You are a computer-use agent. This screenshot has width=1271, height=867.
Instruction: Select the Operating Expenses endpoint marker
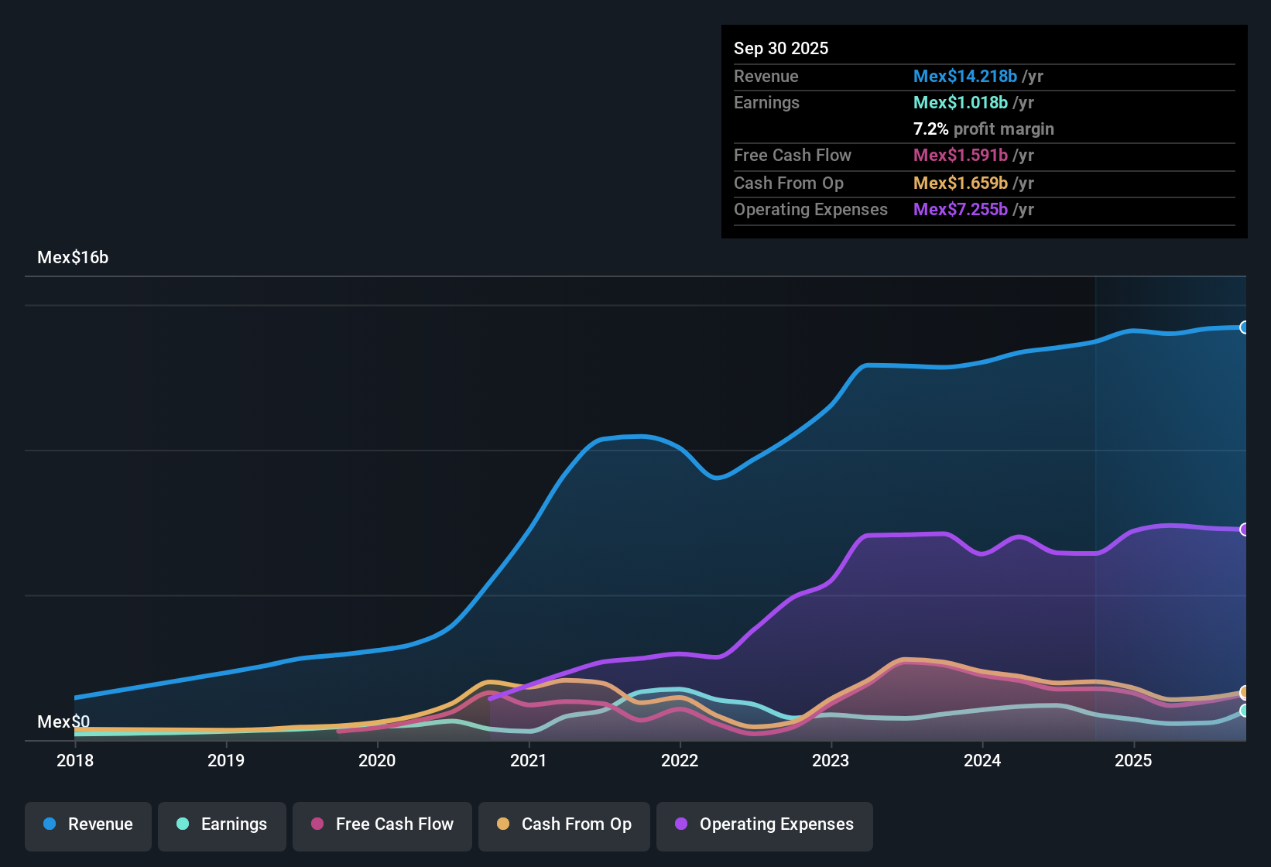coord(1245,529)
